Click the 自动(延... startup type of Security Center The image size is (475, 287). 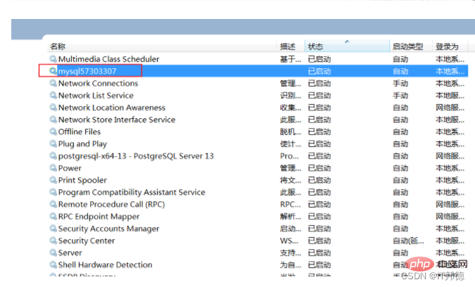click(408, 241)
